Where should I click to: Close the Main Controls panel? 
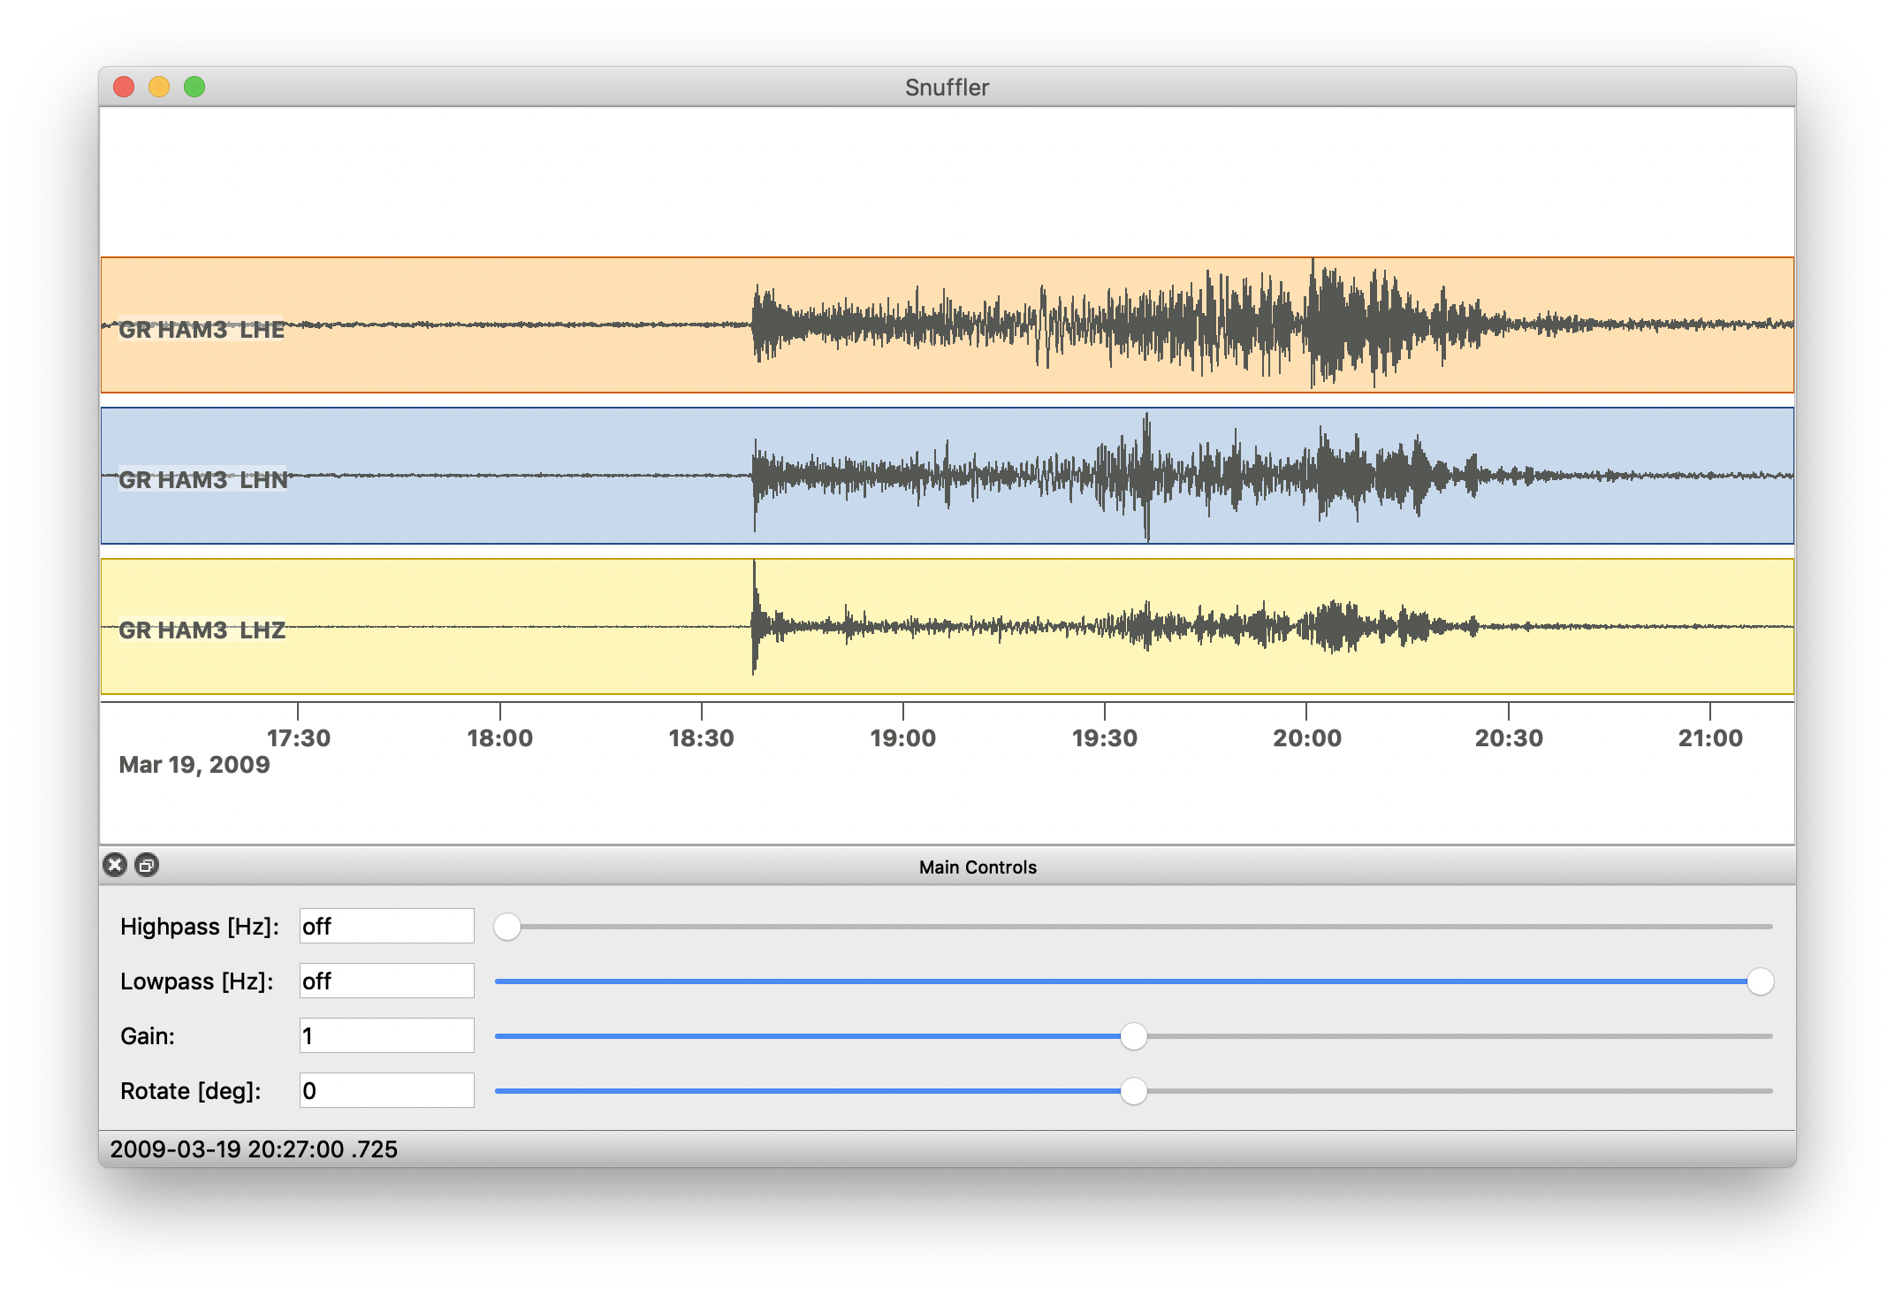[115, 865]
